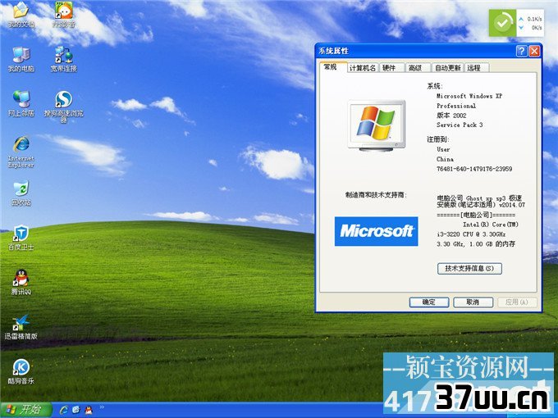The image size is (558, 418).
Task: Click the help question mark in 系统属性
Action: coord(521,51)
